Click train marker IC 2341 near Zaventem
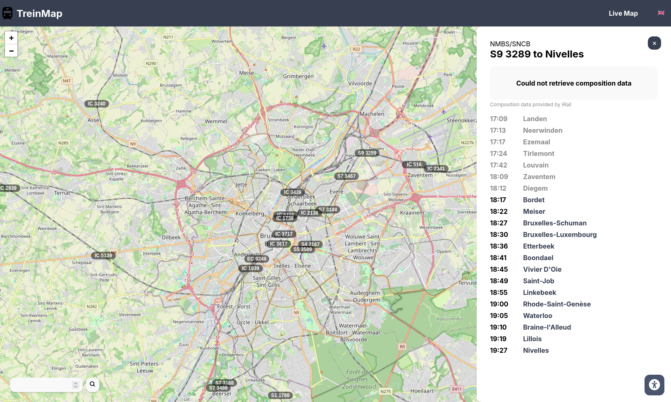Viewport: 671px width, 402px height. click(436, 169)
